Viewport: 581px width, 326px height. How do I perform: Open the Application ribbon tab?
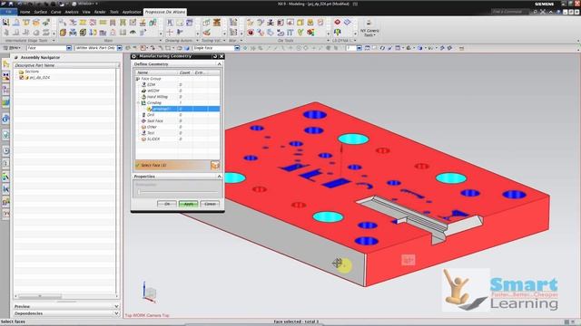(x=132, y=12)
